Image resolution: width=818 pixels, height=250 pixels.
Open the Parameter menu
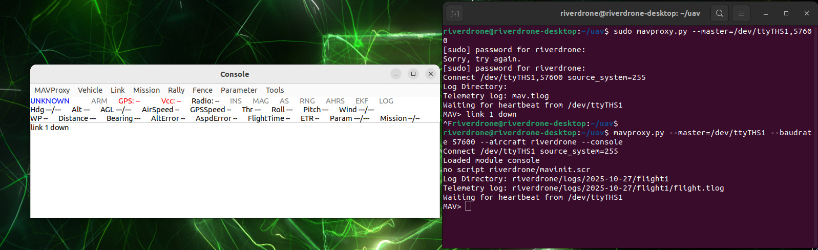coord(239,90)
